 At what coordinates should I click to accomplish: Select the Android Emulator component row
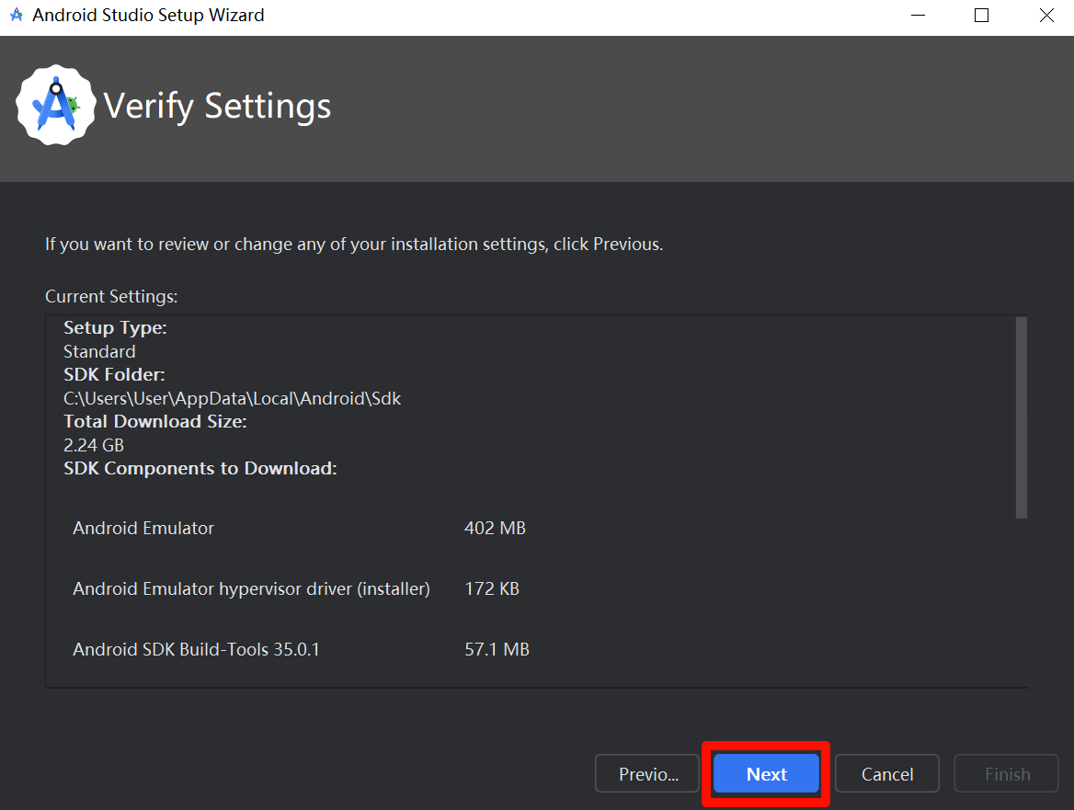pos(143,528)
